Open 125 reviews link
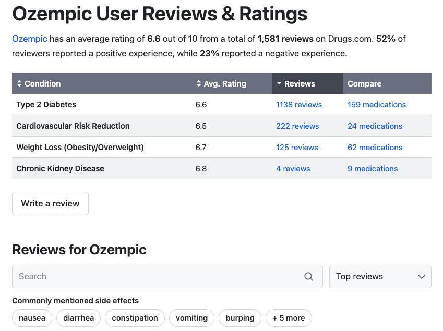The height and width of the screenshot is (331, 443). pos(297,148)
